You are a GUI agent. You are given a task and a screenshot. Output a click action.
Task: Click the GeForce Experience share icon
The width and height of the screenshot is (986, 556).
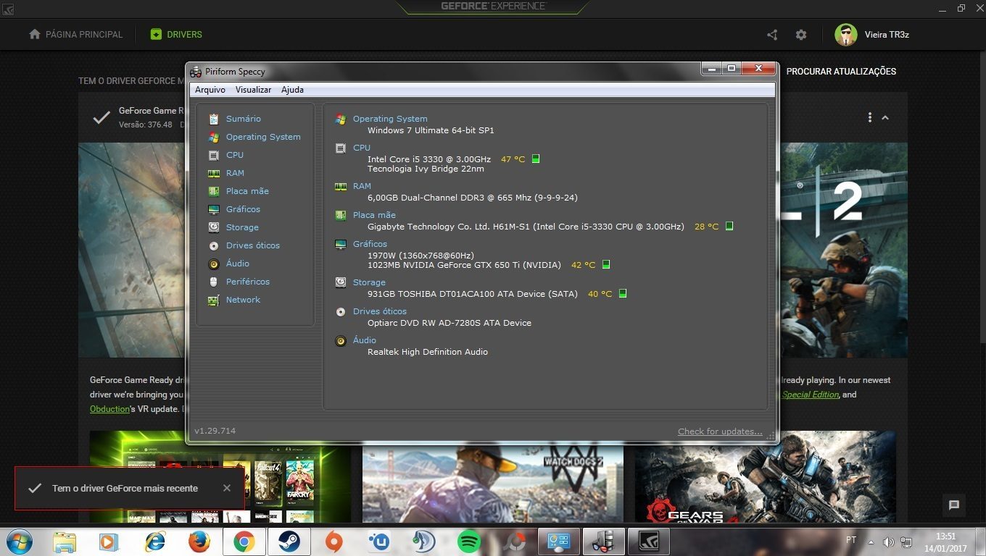click(x=772, y=35)
